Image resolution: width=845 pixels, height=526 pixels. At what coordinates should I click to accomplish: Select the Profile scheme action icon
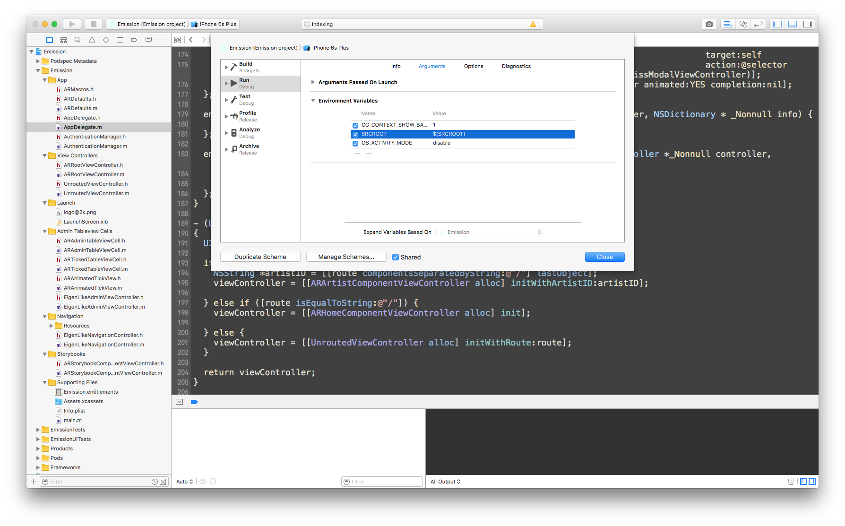point(234,114)
